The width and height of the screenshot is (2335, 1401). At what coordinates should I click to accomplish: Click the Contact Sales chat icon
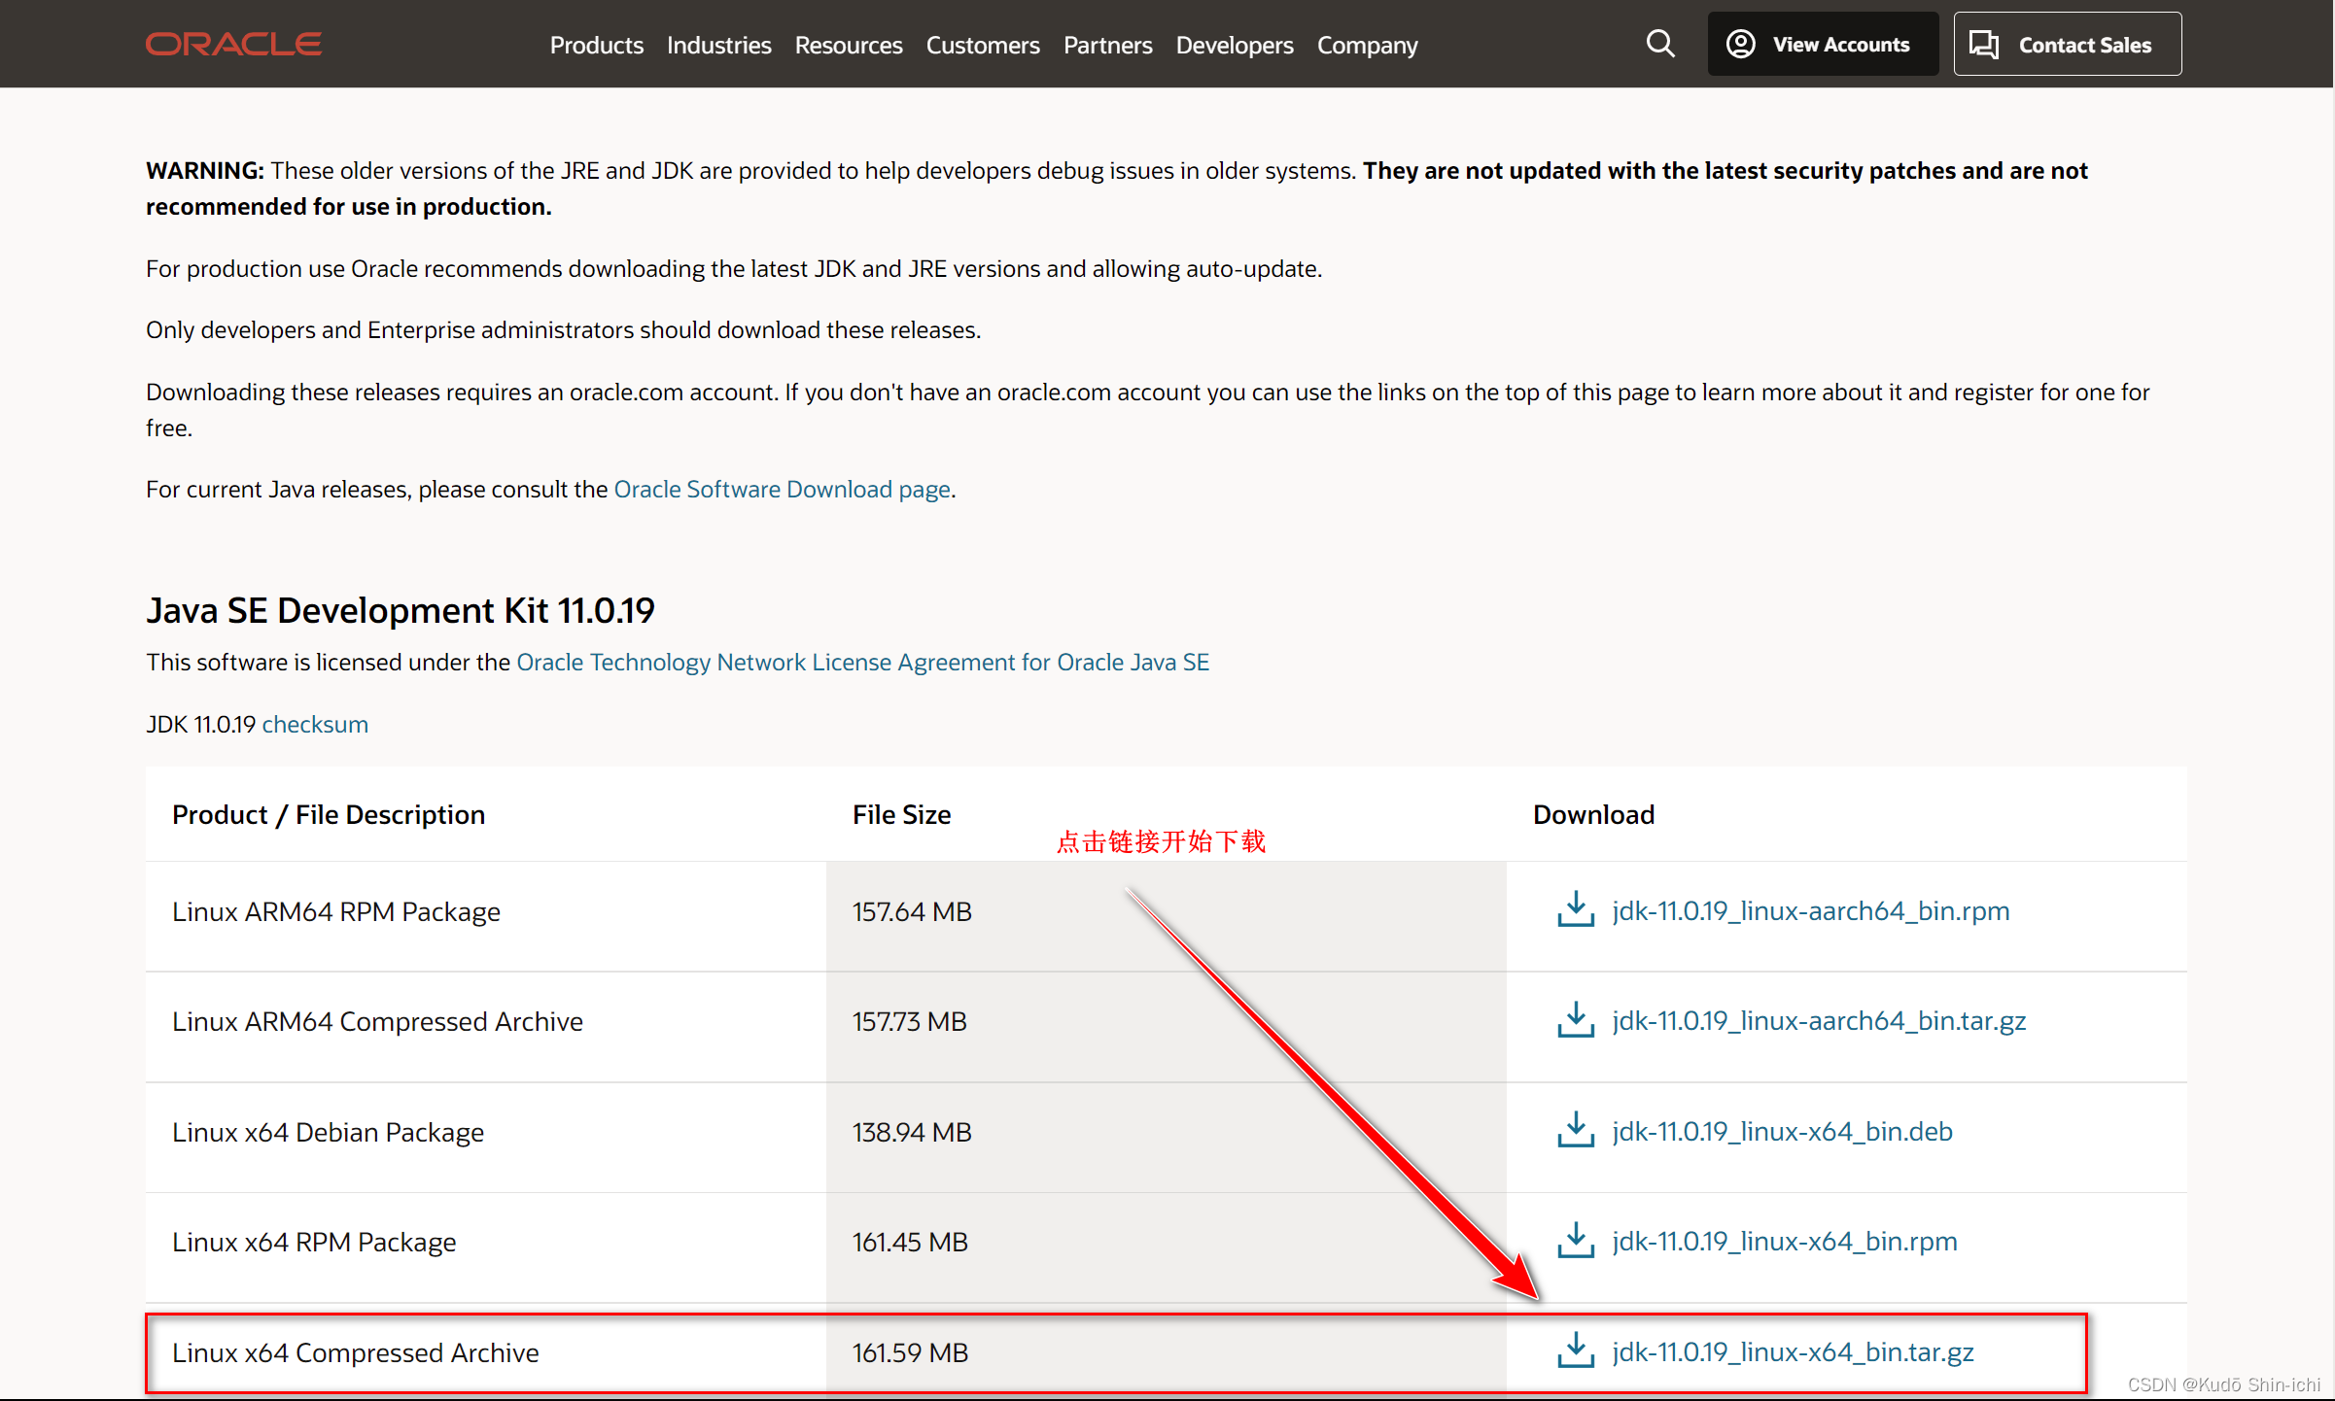(x=1984, y=45)
